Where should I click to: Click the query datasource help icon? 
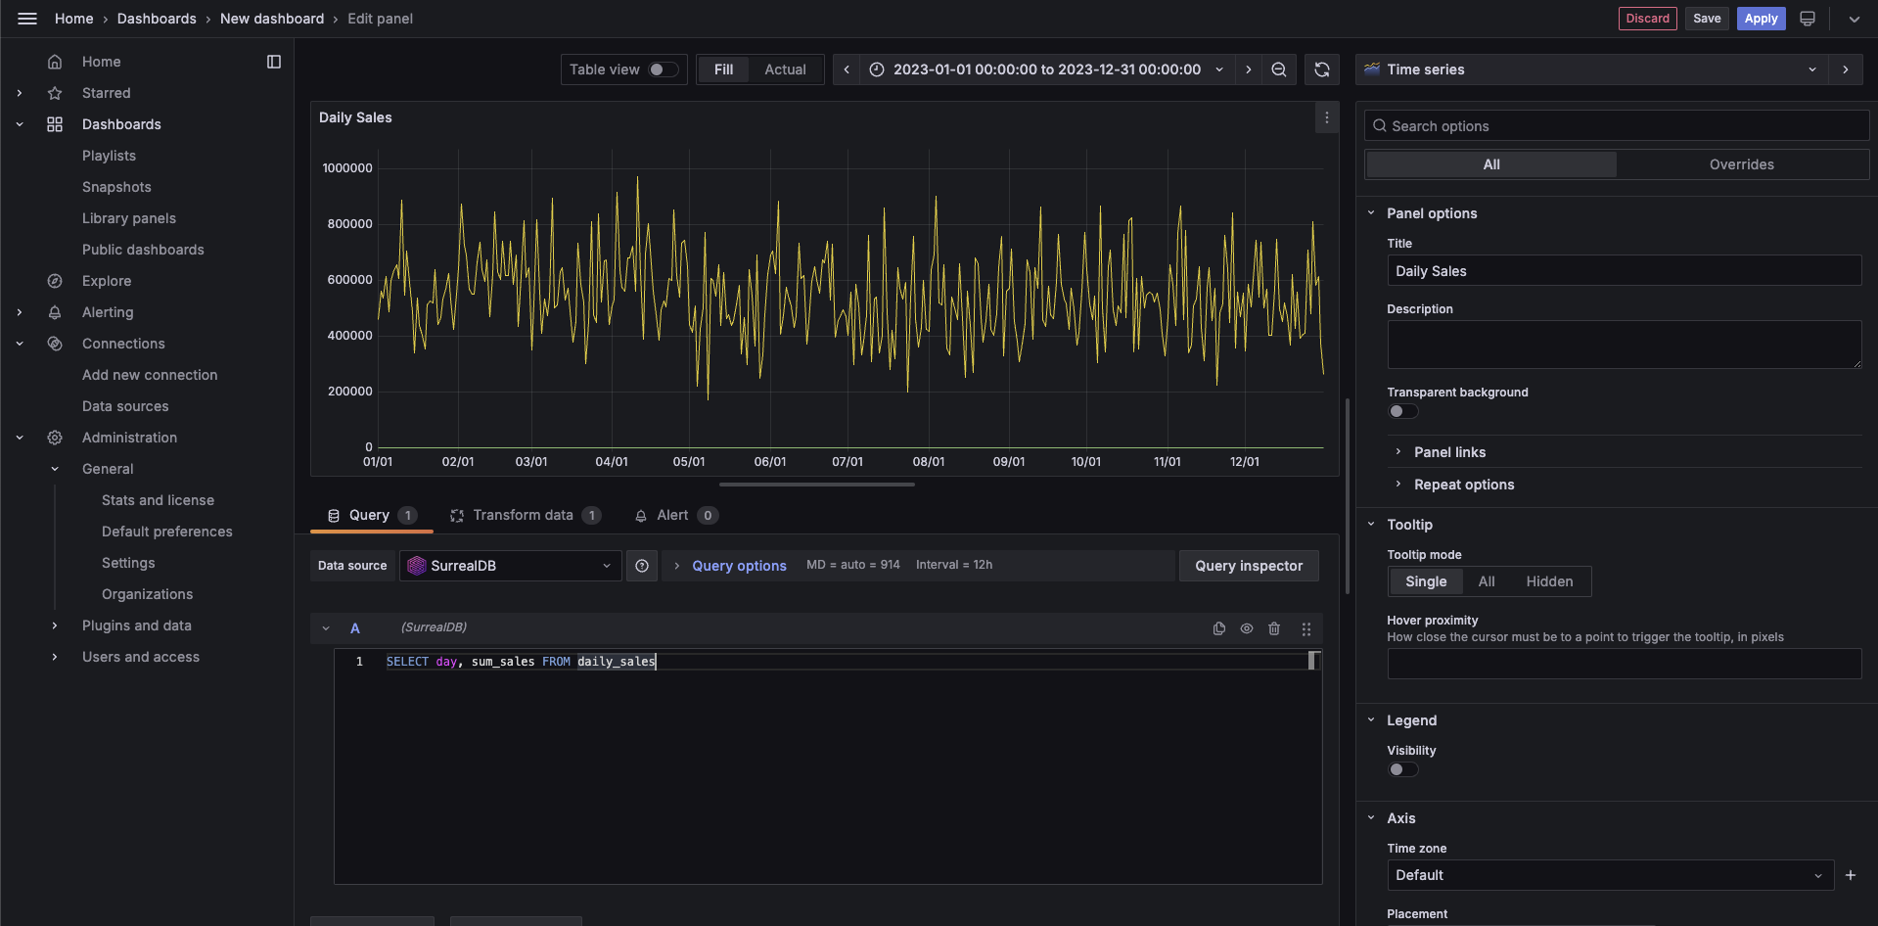642,565
